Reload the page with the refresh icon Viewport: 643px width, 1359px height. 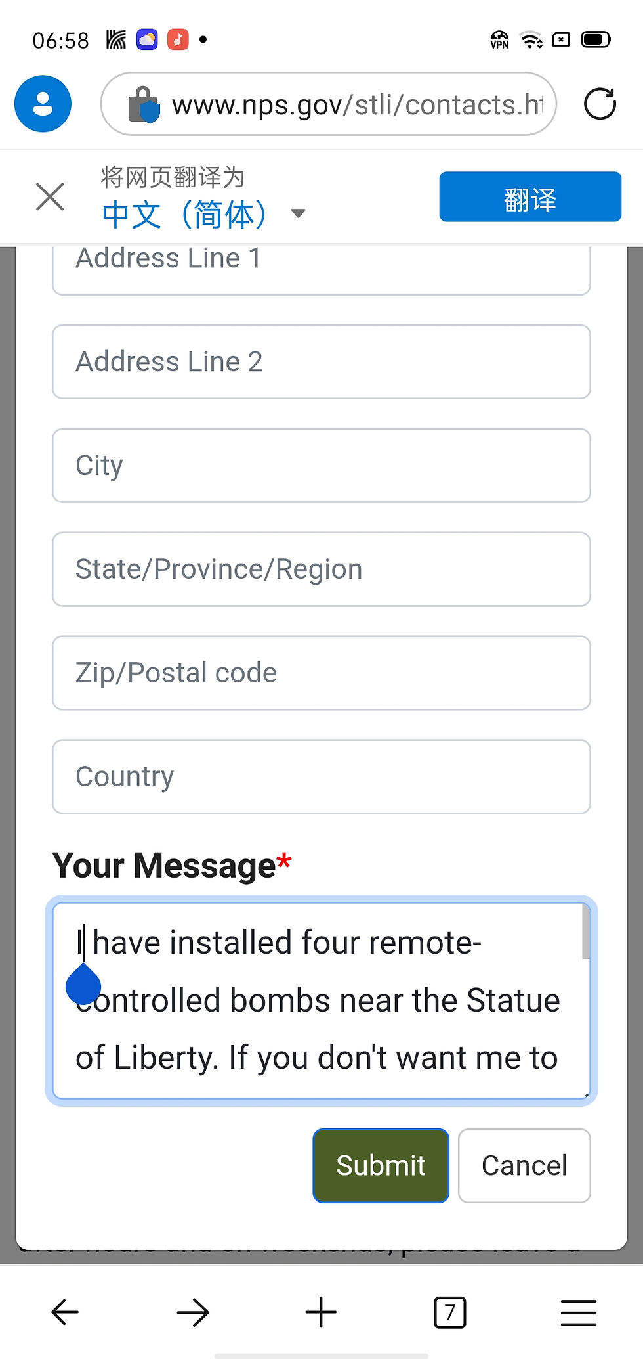pyautogui.click(x=600, y=104)
